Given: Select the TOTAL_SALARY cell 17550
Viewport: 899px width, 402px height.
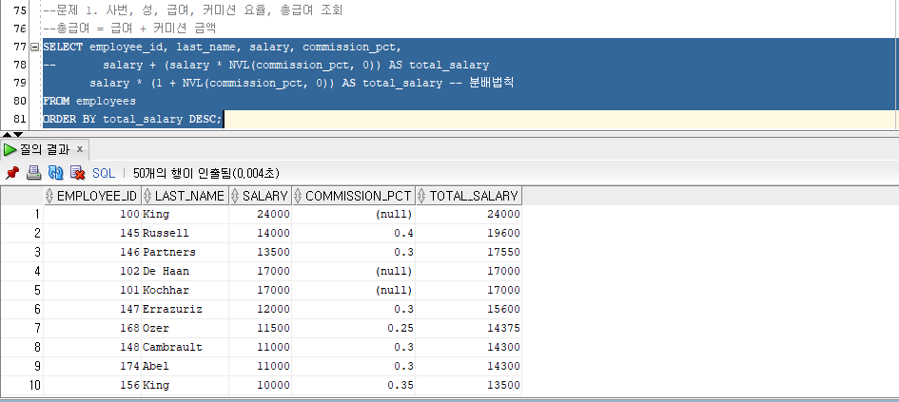Looking at the screenshot, I should (468, 252).
